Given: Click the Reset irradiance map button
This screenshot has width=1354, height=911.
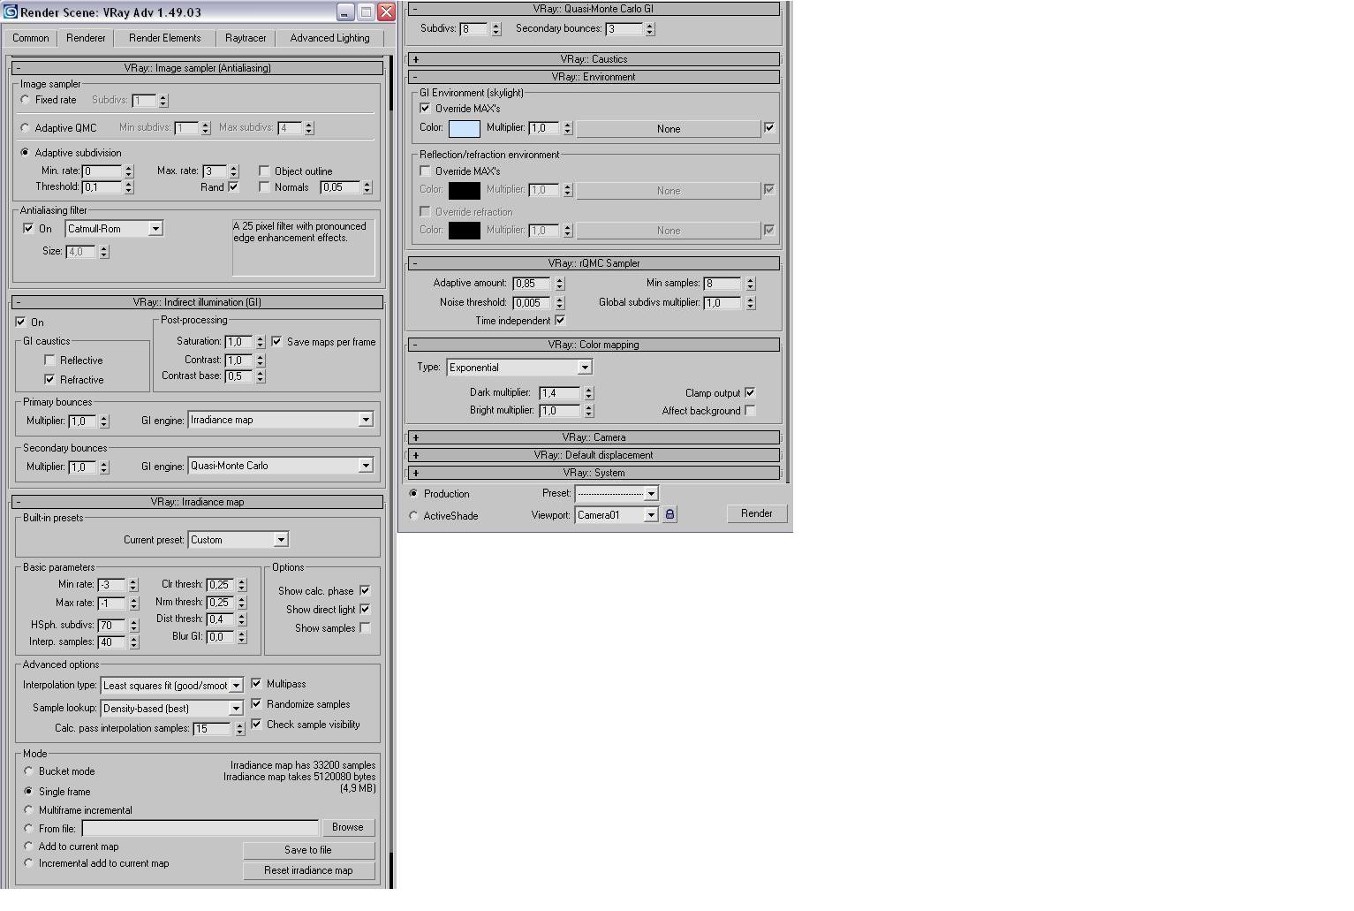Looking at the screenshot, I should point(308,870).
